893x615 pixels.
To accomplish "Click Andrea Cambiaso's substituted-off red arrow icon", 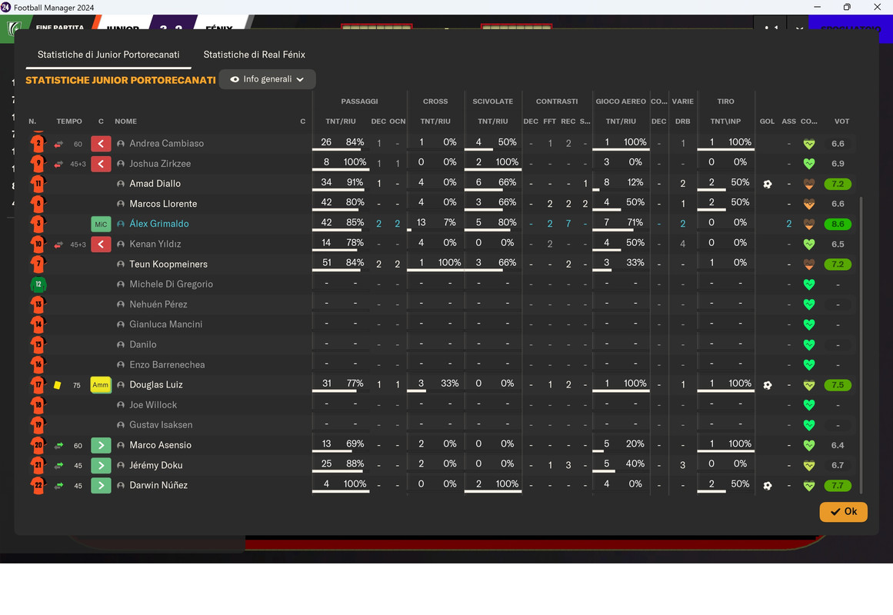I will (x=101, y=144).
